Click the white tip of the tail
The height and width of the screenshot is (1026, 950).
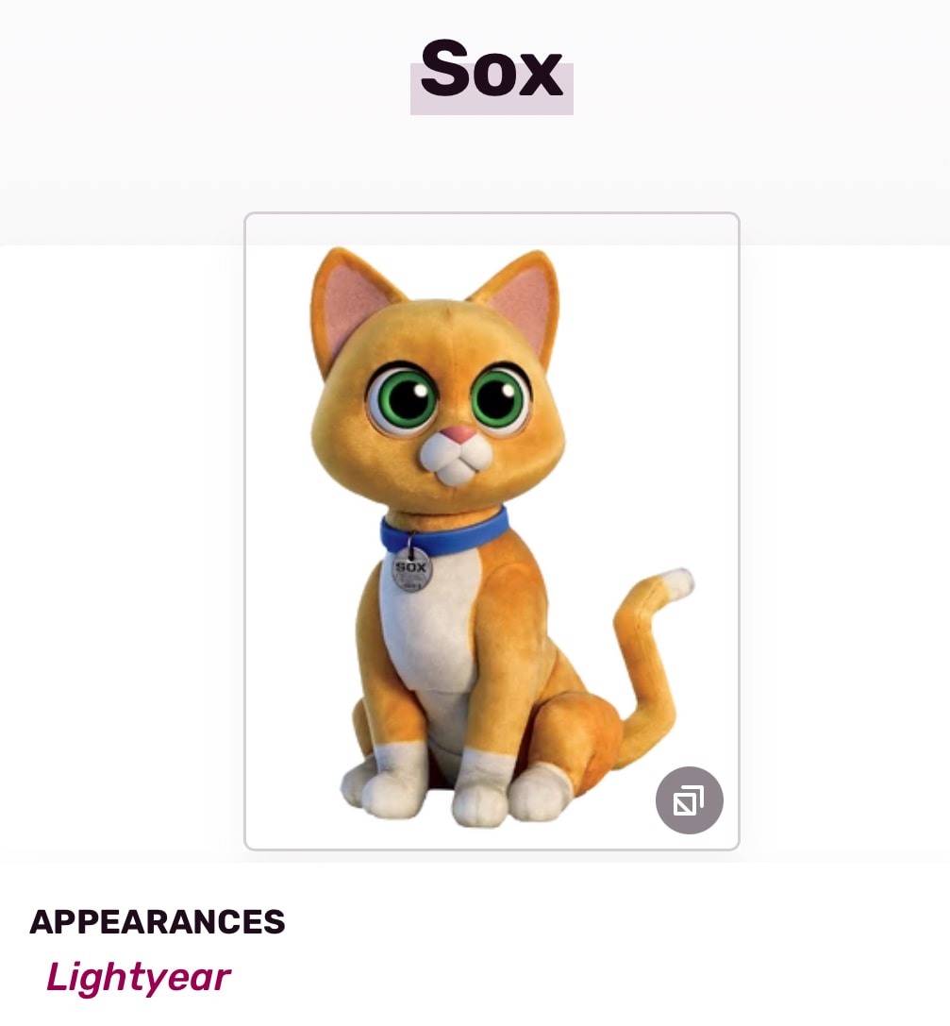click(x=675, y=583)
